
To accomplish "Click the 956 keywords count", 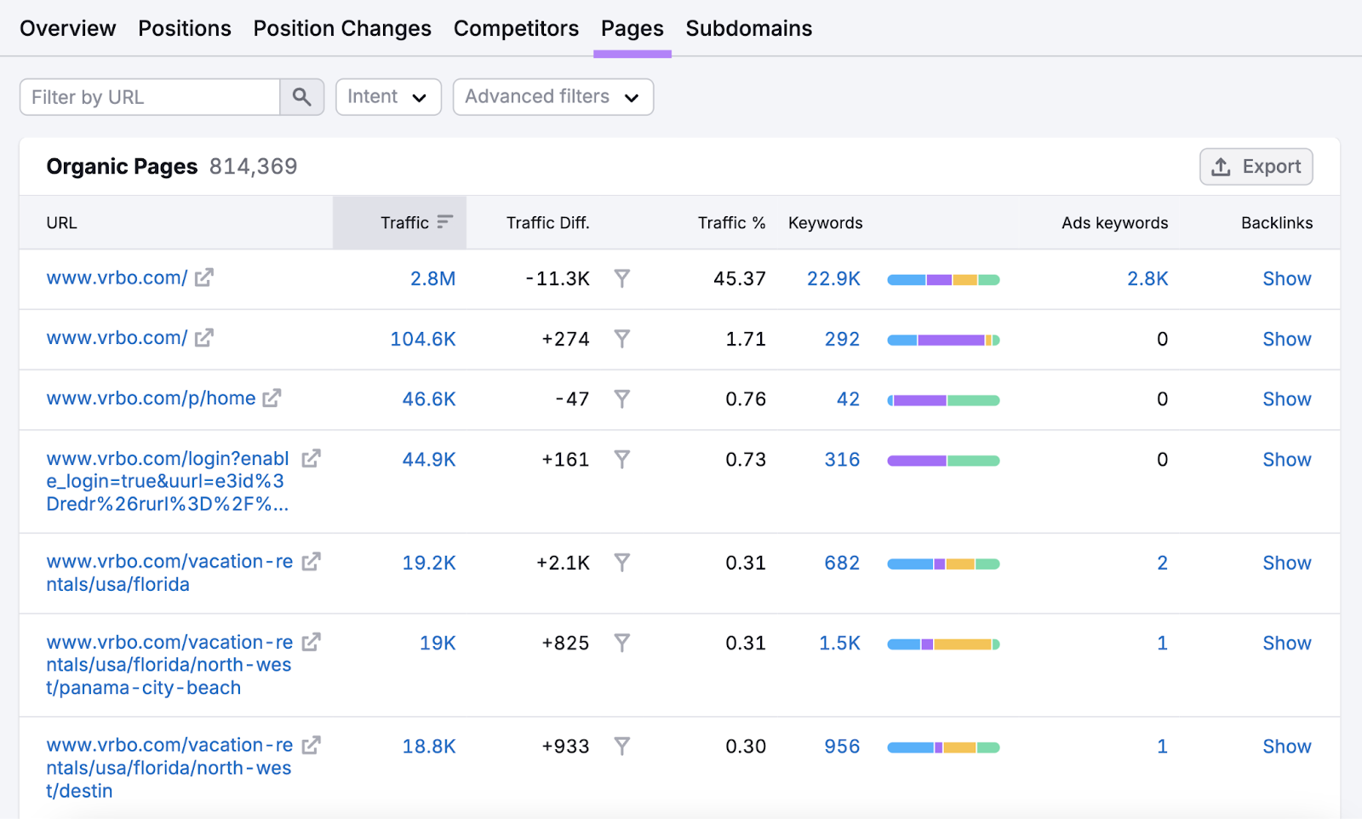I will [x=842, y=747].
